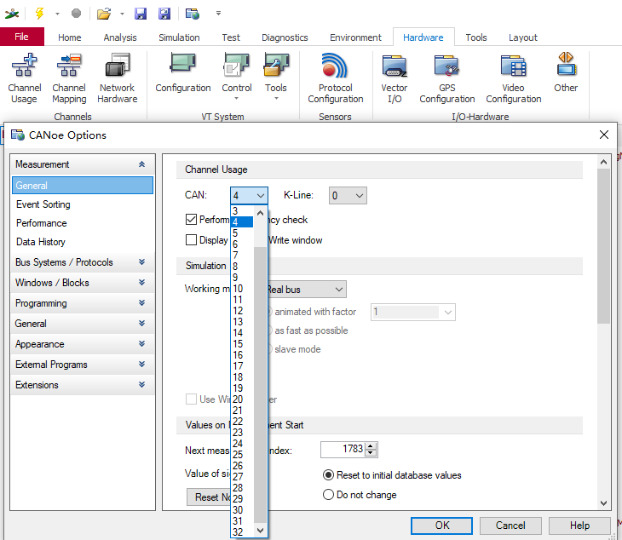Open quick access toolbar customize arrow
The image size is (622, 540).
(218, 14)
